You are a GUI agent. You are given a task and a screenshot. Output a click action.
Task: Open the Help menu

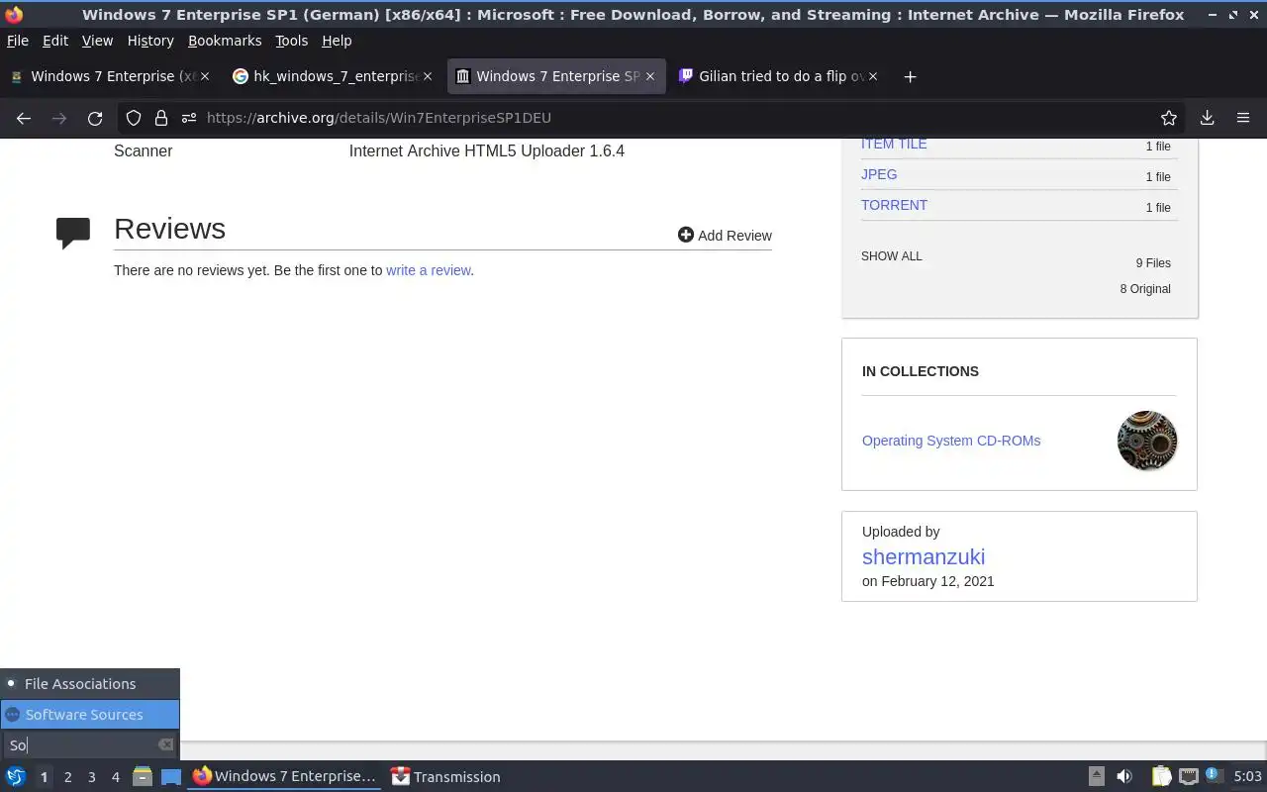tap(337, 41)
